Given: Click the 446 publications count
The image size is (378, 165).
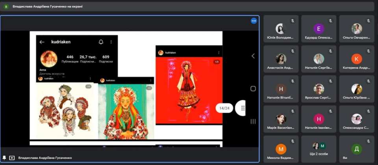Looking at the screenshot, I should point(70,57).
